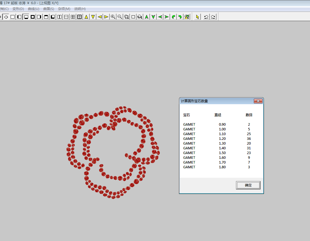
Task: Open the 曲面(S) menu
Action: 49,9
